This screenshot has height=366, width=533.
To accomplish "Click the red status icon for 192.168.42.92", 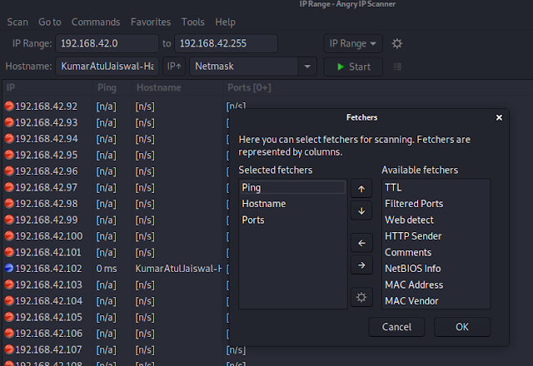I will point(9,106).
